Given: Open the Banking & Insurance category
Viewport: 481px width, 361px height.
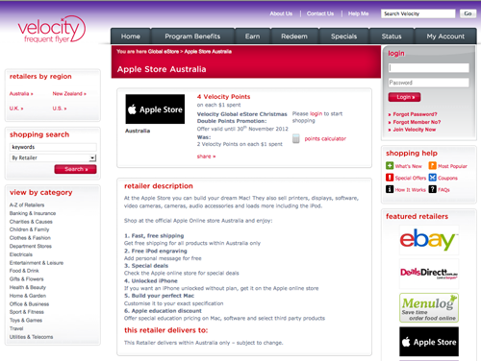Looking at the screenshot, I should click(x=33, y=213).
